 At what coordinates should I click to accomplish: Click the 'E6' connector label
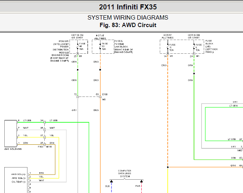(x=80, y=56)
